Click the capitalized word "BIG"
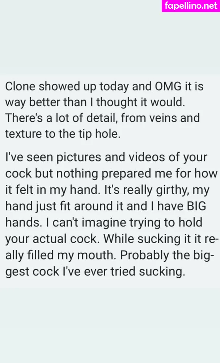 click(196, 206)
